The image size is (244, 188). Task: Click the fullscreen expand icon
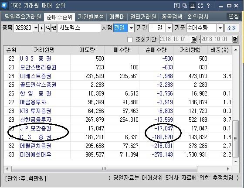click(x=200, y=6)
